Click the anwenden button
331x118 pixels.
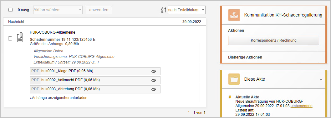tap(99, 10)
